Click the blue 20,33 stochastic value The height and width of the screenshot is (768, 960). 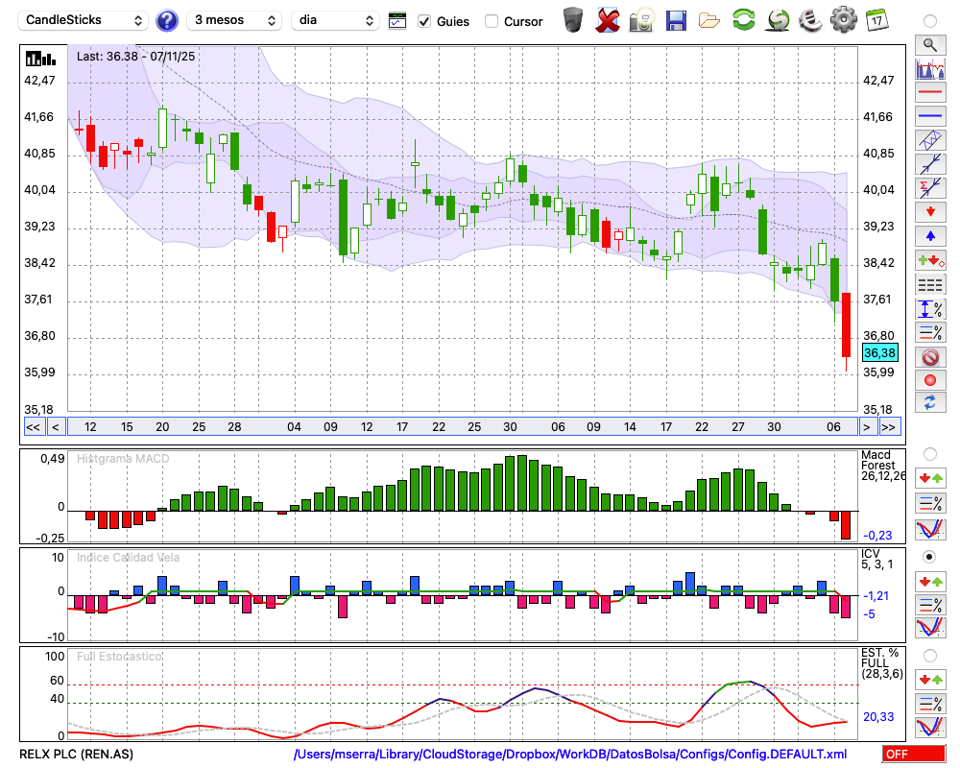tap(878, 716)
